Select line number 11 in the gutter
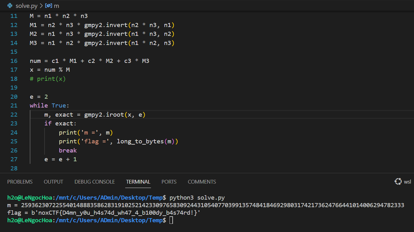This screenshot has height=232, width=414. coord(14,16)
